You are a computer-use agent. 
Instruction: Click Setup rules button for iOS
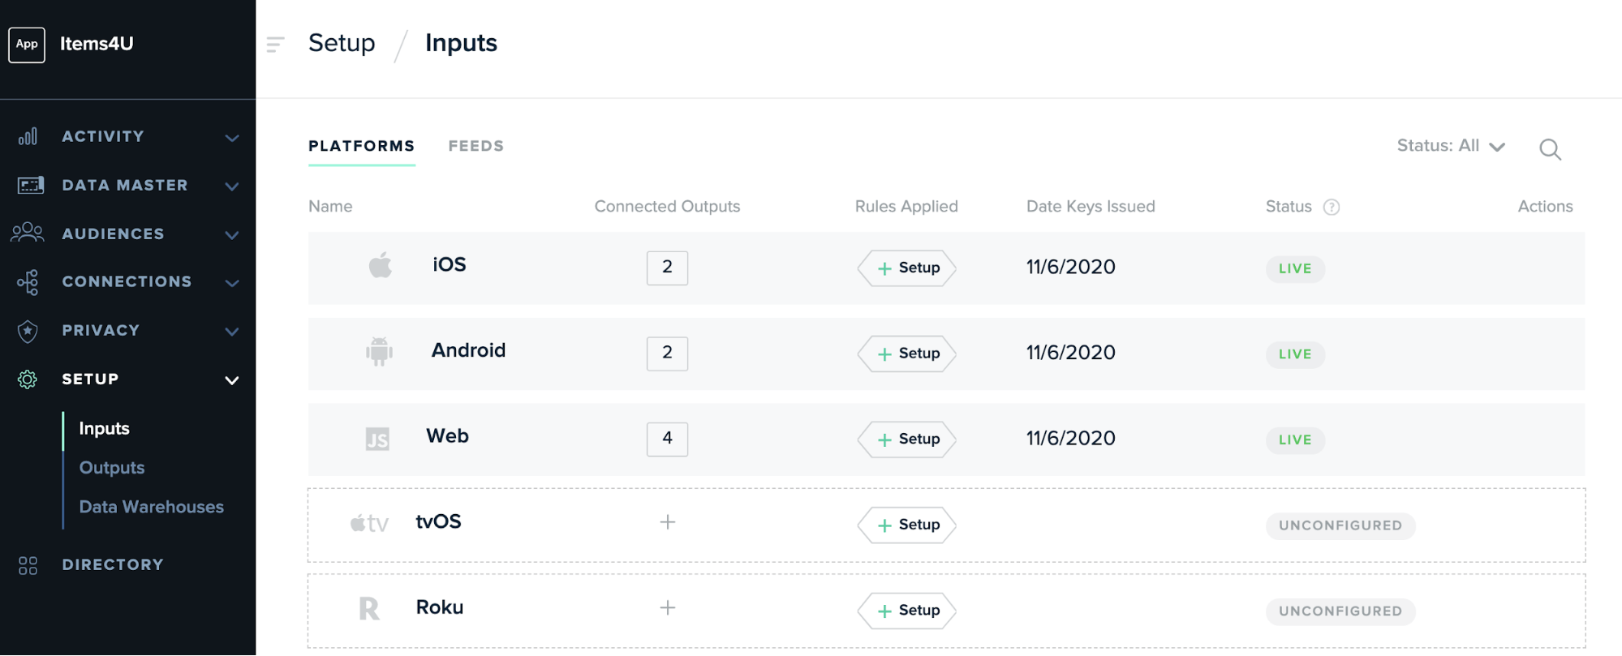(907, 268)
